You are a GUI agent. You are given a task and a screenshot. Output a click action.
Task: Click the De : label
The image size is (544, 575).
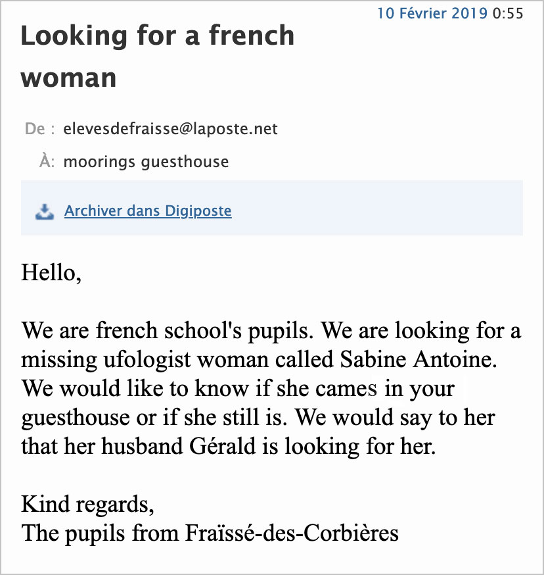tap(40, 129)
